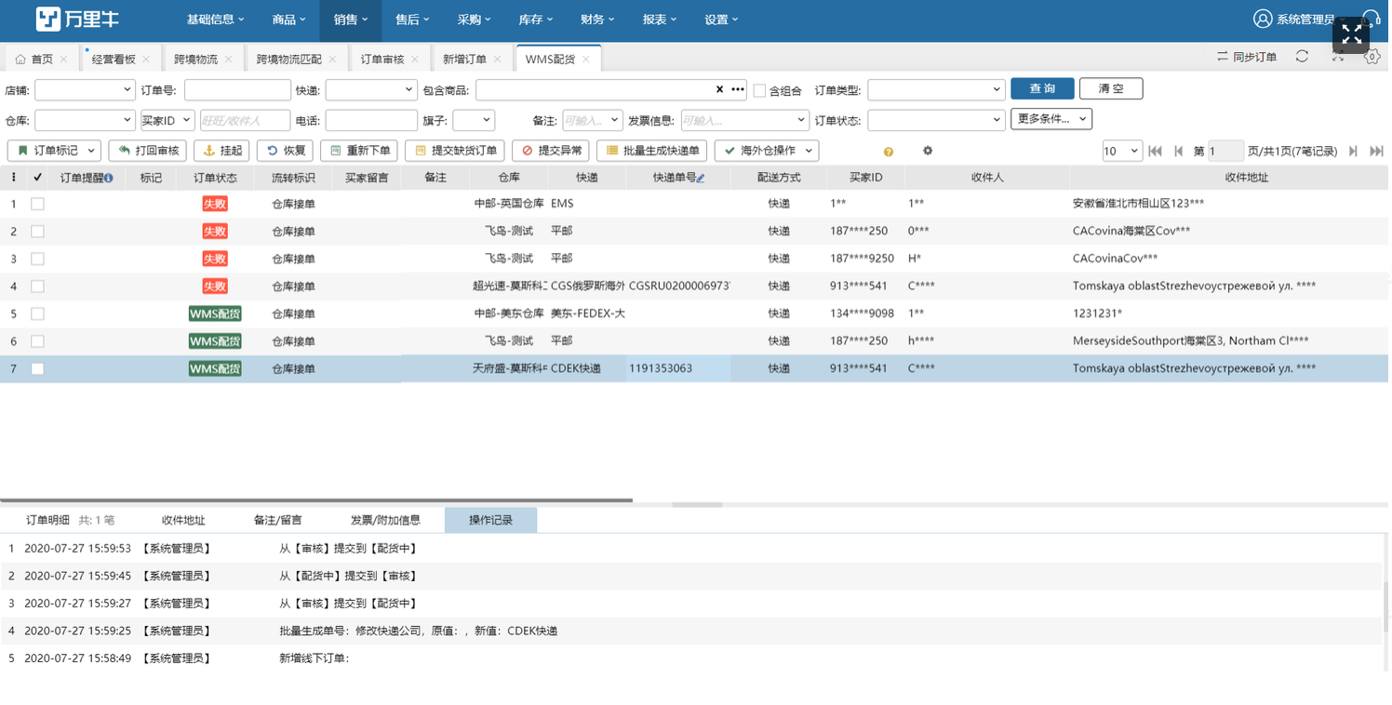Open the 仓库 filter dropdown
Viewport: 1392px width, 705px height.
[85, 121]
